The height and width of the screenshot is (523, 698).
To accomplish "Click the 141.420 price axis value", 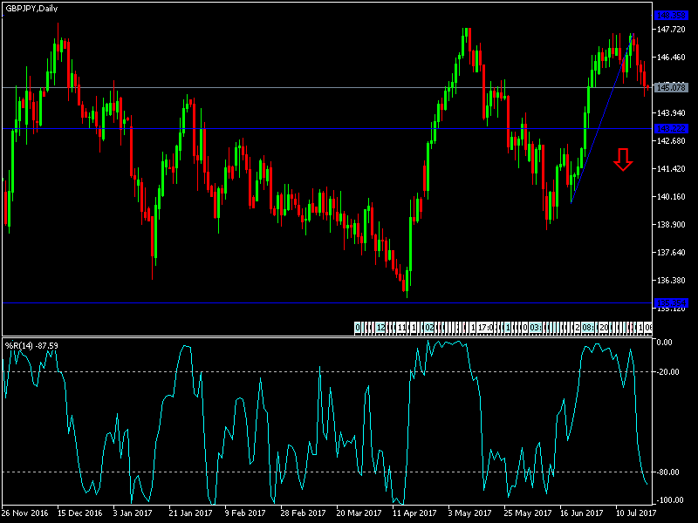I will click(x=671, y=169).
